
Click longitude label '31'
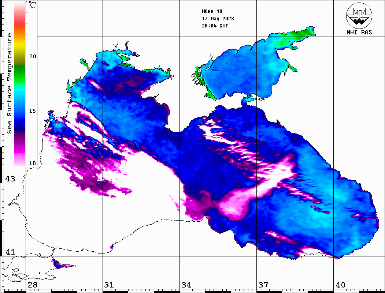109,285
